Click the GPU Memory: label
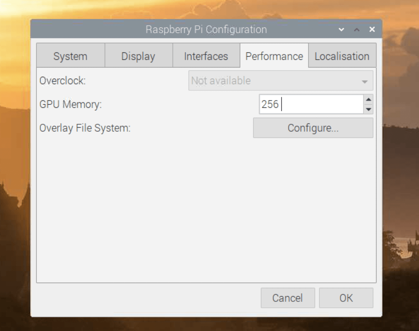This screenshot has width=419, height=331. tap(71, 104)
